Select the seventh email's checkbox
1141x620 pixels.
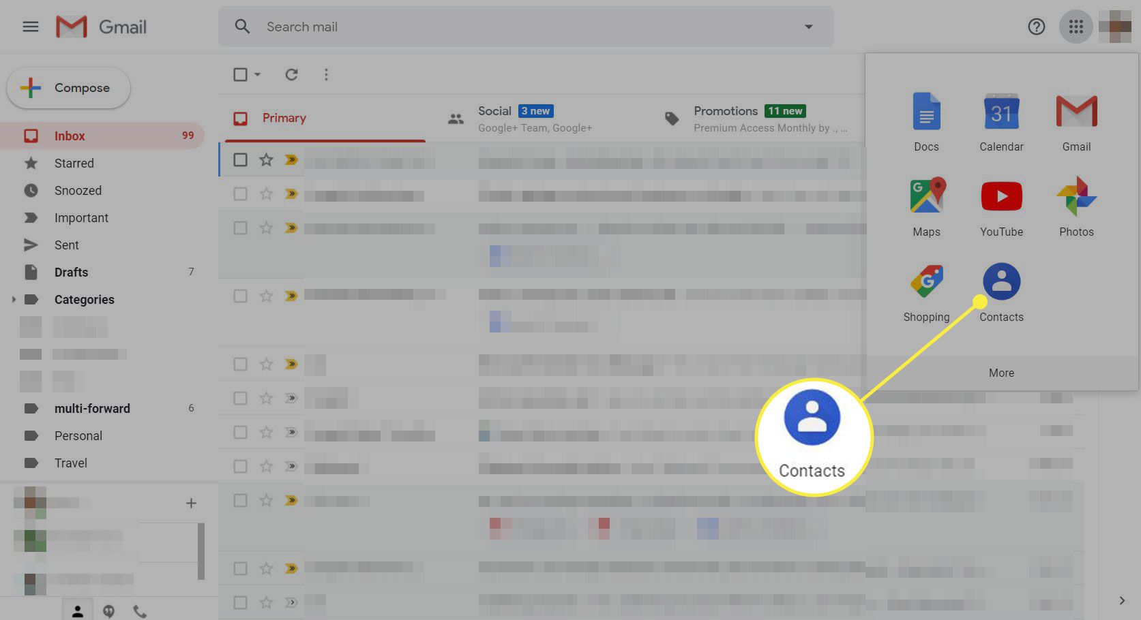[240, 432]
